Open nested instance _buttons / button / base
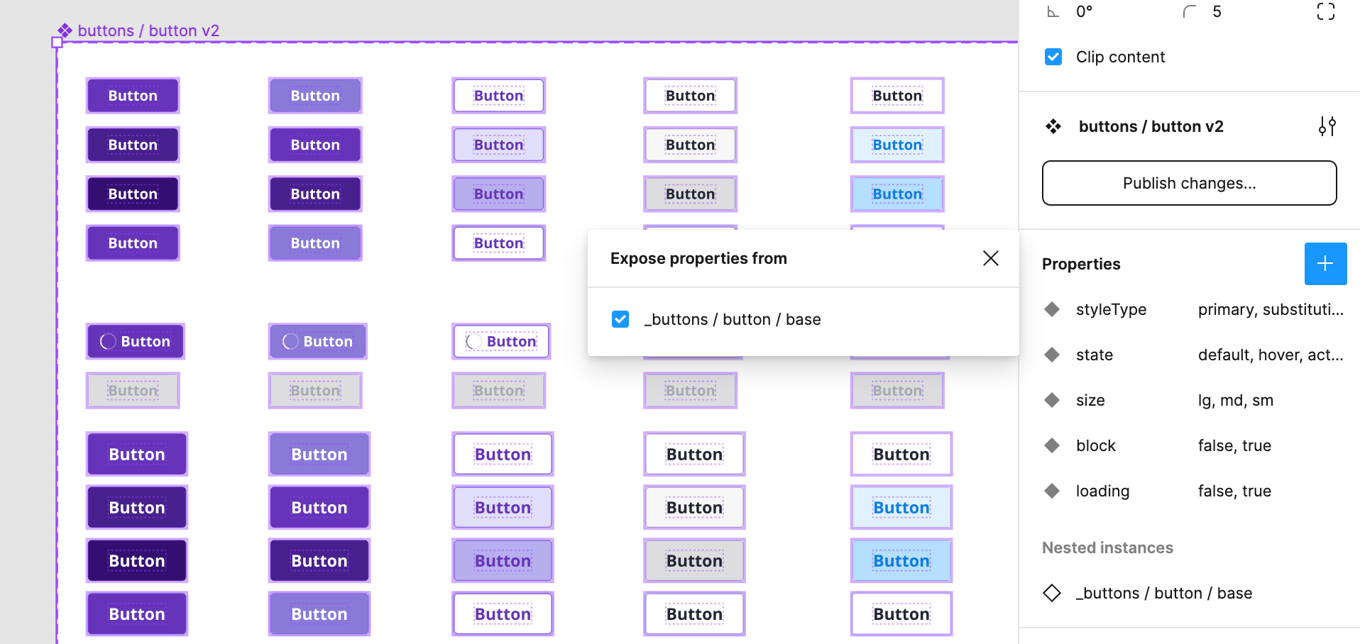 pyautogui.click(x=1164, y=593)
